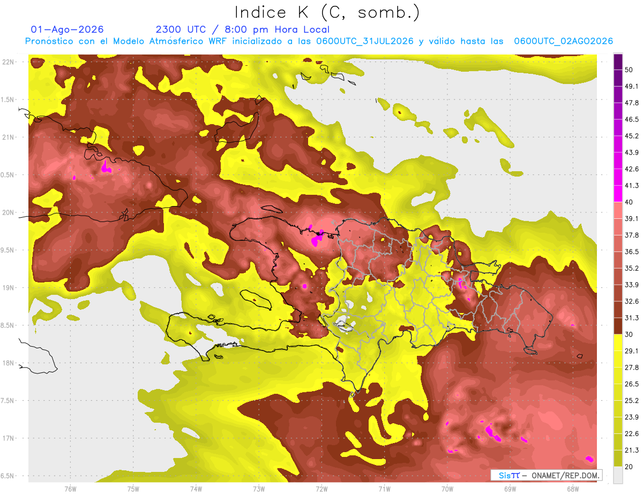Click the "1.5N" latitude label
643x496 pixels.
(9, 100)
